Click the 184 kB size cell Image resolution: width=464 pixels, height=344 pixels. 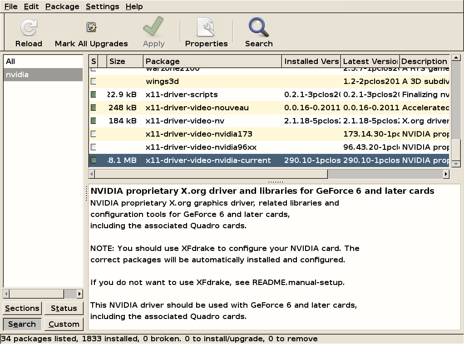123,121
